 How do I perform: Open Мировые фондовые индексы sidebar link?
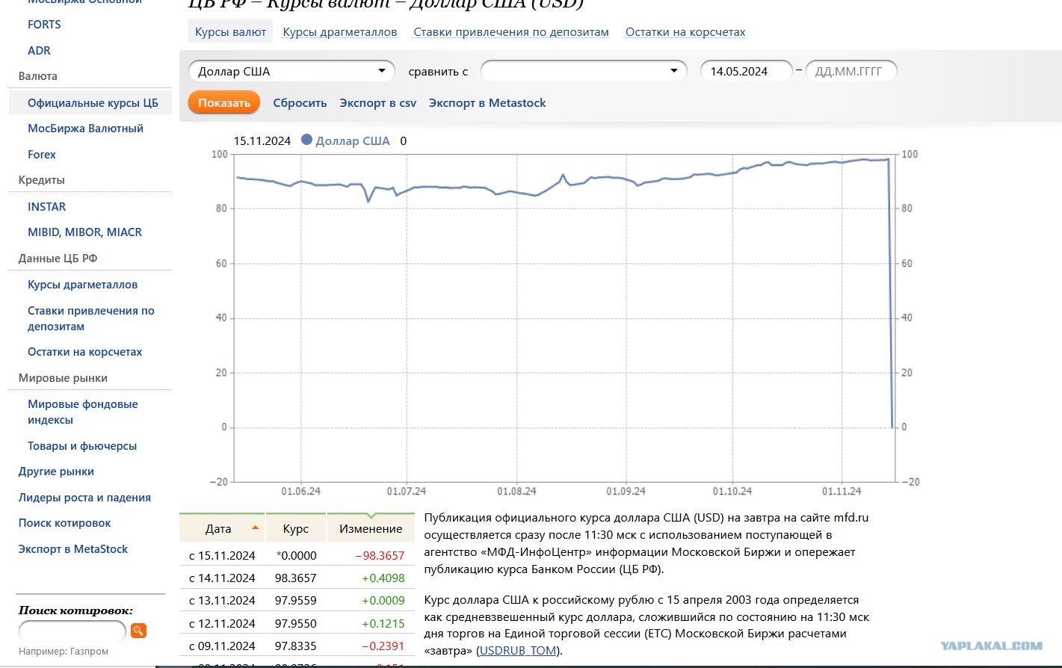82,412
